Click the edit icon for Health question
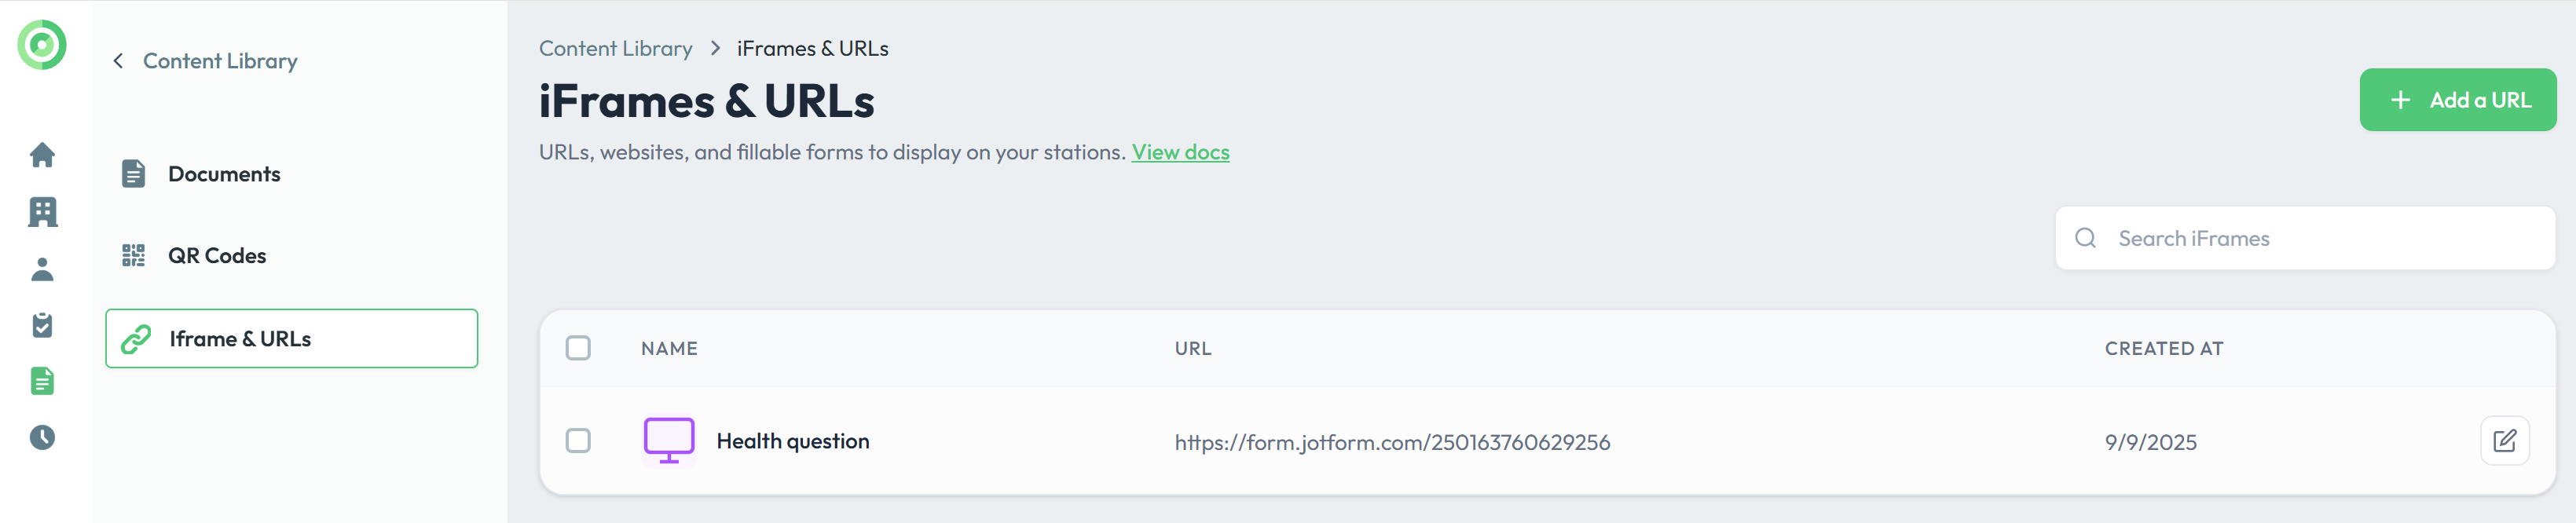Image resolution: width=2576 pixels, height=523 pixels. (2504, 441)
